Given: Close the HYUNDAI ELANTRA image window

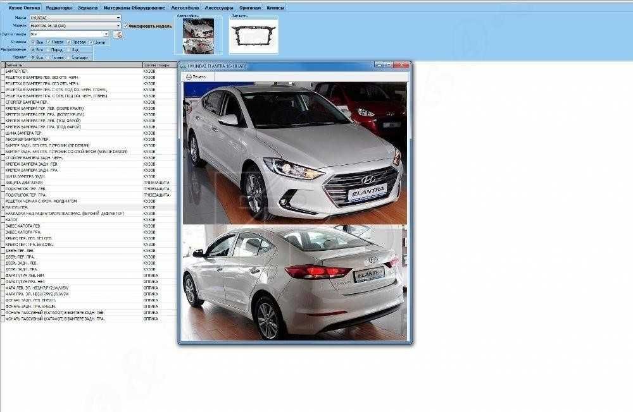Looking at the screenshot, I should pos(402,65).
